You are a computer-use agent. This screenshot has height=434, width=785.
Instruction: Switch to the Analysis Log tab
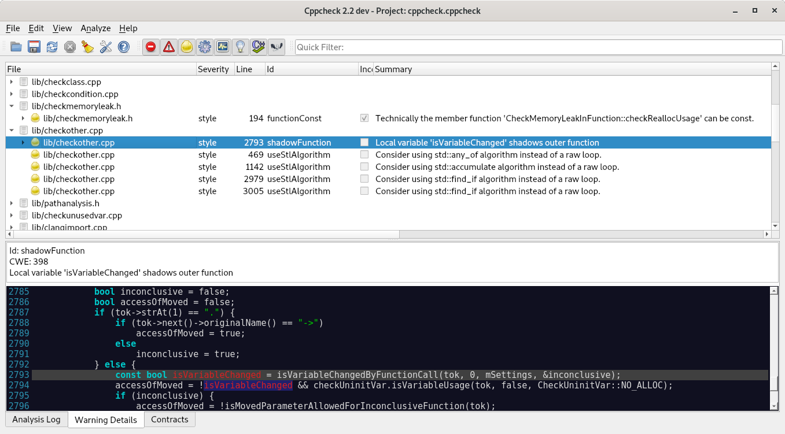click(36, 420)
